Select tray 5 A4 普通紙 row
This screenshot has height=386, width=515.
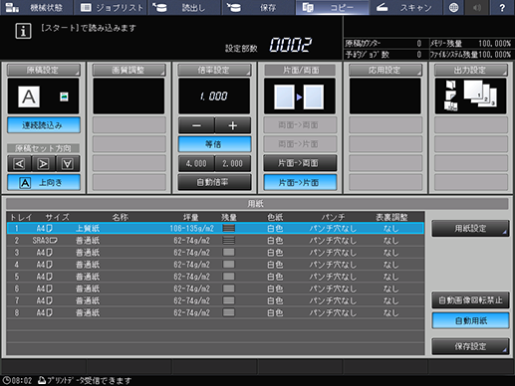point(215,277)
